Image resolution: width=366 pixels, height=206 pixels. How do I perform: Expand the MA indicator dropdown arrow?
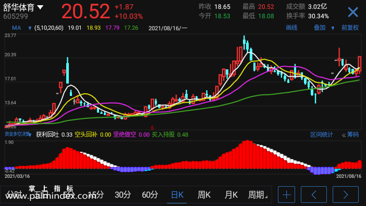(x=30, y=28)
